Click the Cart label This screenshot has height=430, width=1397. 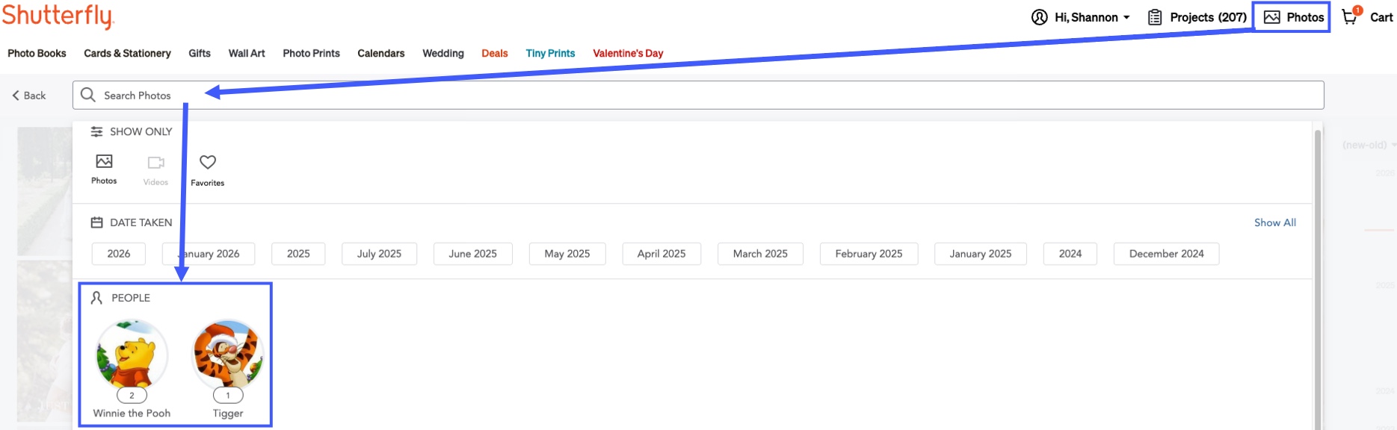[1381, 17]
